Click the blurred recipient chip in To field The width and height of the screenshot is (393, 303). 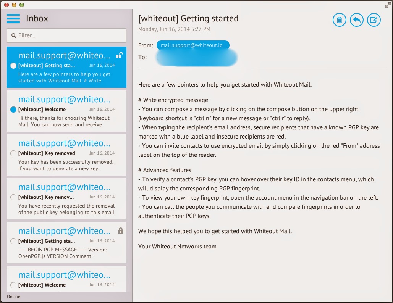click(196, 57)
